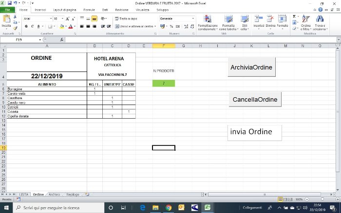Viewport: 341px width, 213px height.
Task: Open the Archivio sheet tab
Action: click(55, 195)
